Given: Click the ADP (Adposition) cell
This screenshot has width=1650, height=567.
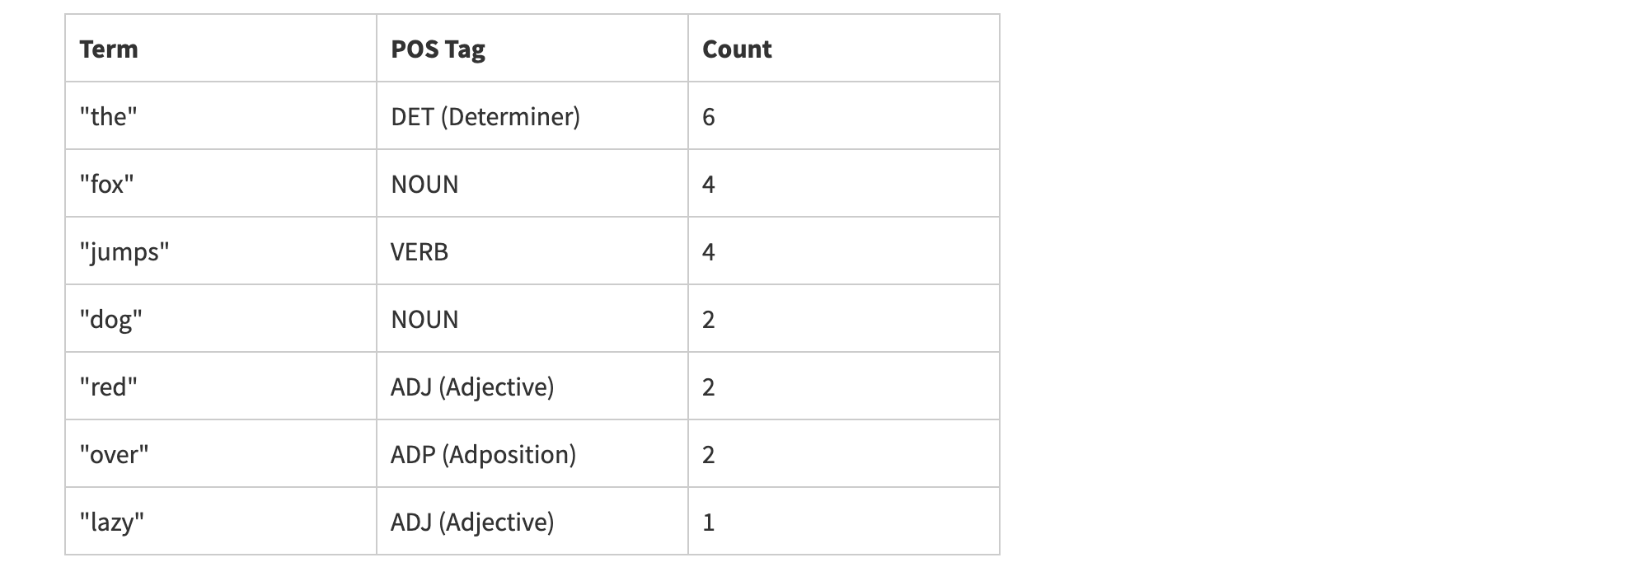Looking at the screenshot, I should pos(483,455).
